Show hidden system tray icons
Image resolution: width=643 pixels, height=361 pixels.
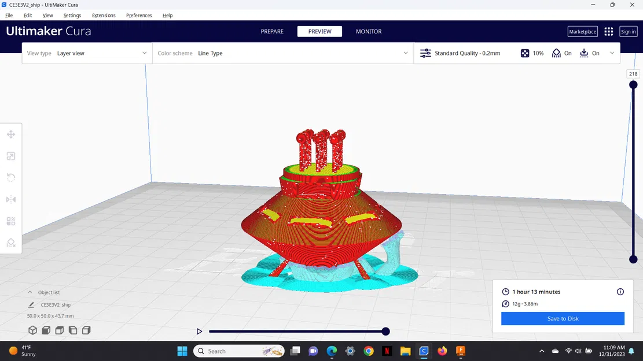(542, 351)
